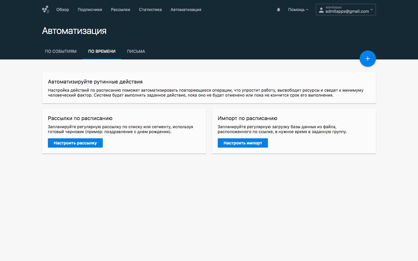Click the beta symbol next to the logo
This screenshot has height=261, width=418.
pyautogui.click(x=48, y=11)
